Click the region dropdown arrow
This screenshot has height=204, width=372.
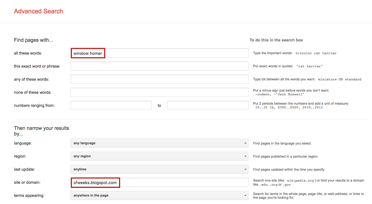click(245, 156)
